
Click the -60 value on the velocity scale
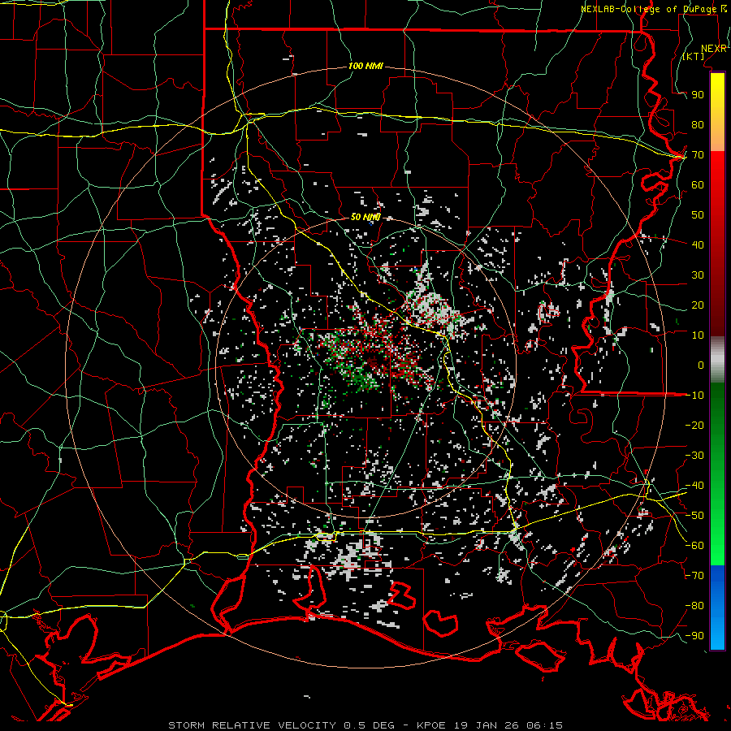694,546
